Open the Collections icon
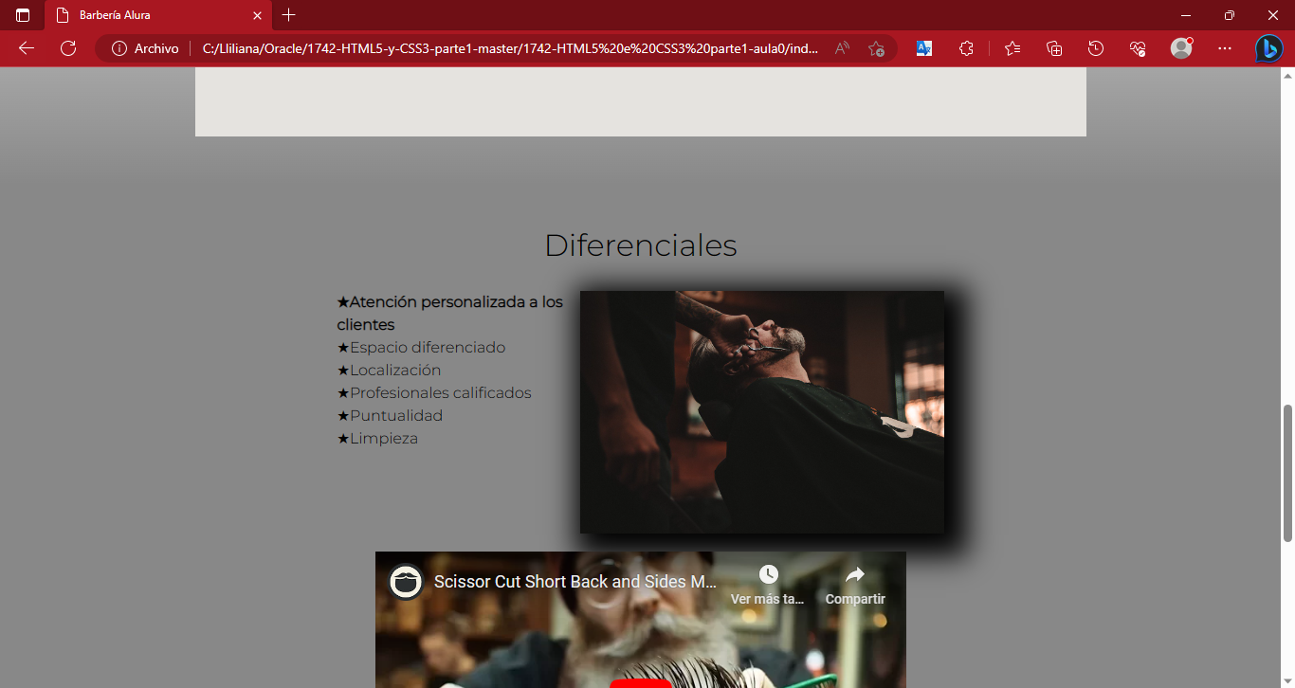Viewport: 1295px width, 688px height. pyautogui.click(x=1054, y=48)
